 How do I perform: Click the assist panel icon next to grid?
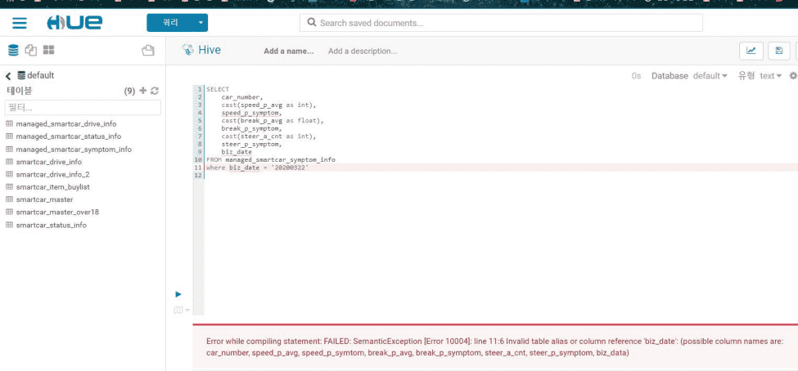(x=148, y=51)
